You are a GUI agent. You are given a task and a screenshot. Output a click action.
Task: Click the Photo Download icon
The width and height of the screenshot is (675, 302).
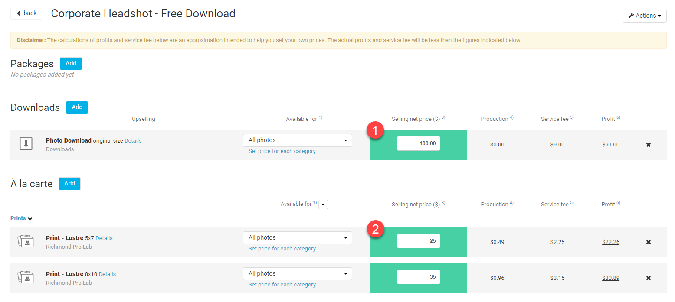click(26, 144)
